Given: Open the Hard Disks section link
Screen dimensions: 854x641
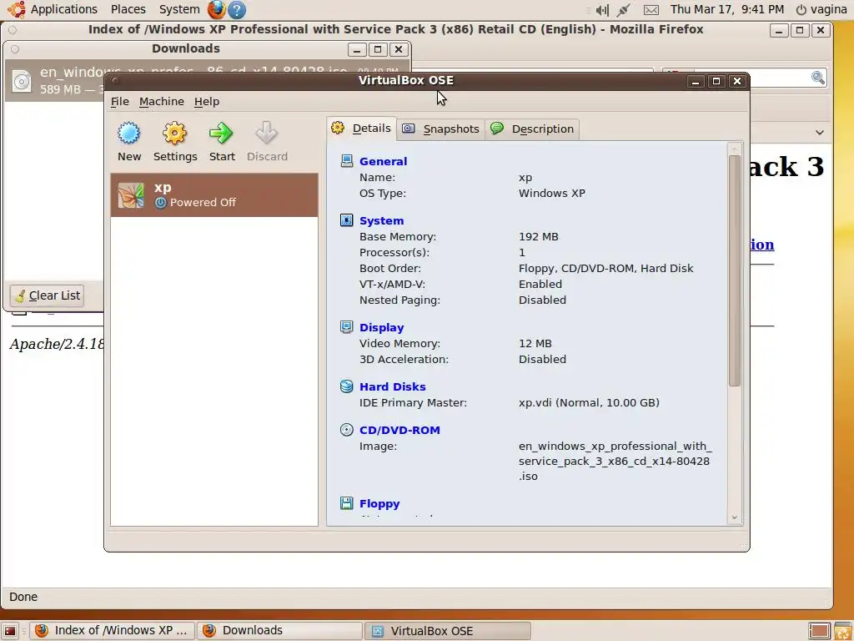Looking at the screenshot, I should coord(392,387).
